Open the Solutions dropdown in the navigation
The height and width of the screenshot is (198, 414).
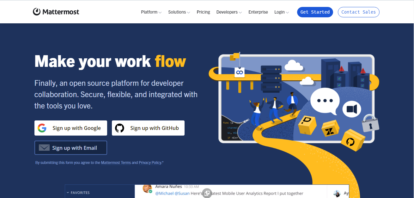click(x=179, y=12)
